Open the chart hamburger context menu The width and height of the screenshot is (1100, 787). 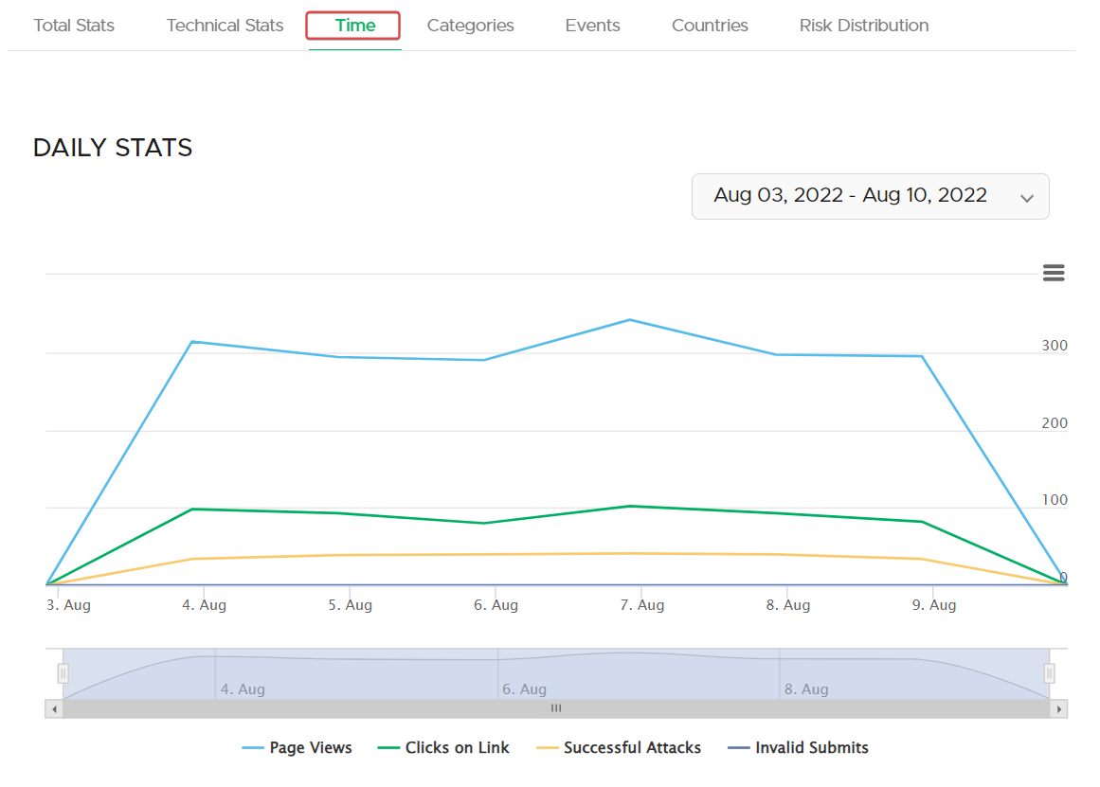pyautogui.click(x=1053, y=273)
